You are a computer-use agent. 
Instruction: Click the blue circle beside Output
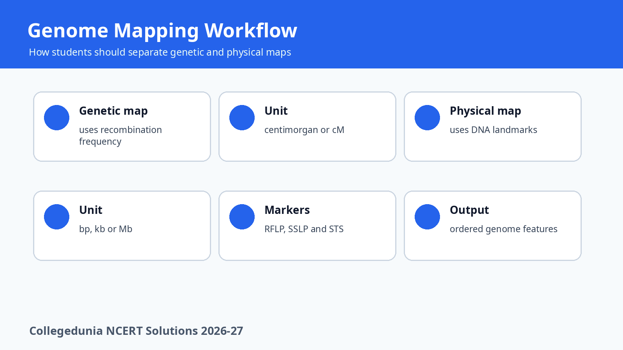[x=427, y=217]
